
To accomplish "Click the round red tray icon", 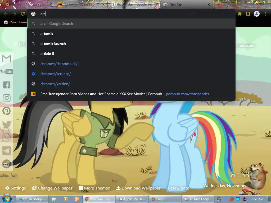I will (244, 199).
